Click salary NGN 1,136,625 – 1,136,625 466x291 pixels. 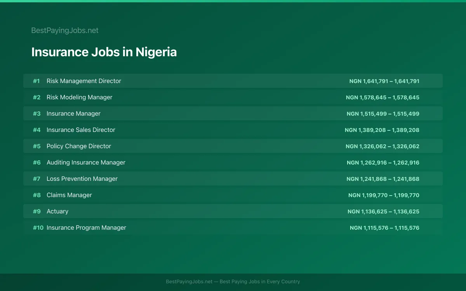pyautogui.click(x=383, y=211)
